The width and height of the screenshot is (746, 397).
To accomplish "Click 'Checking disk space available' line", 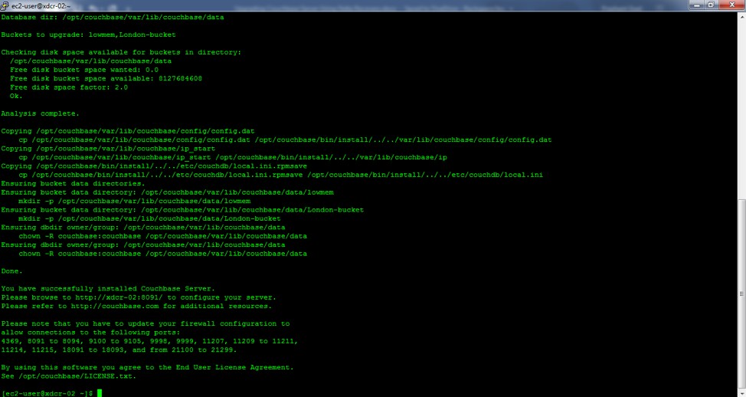I will point(121,52).
